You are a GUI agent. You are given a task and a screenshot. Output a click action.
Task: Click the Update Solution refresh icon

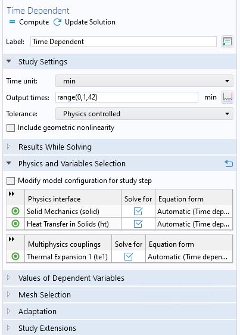pyautogui.click(x=57, y=22)
